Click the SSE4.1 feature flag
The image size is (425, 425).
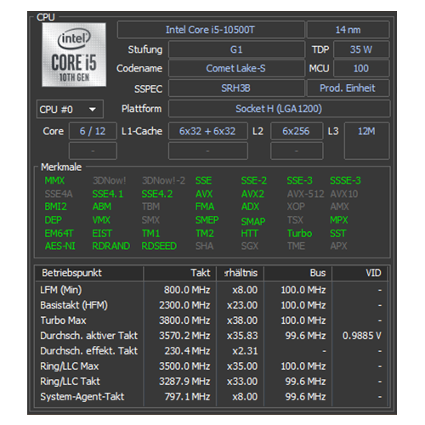(108, 194)
